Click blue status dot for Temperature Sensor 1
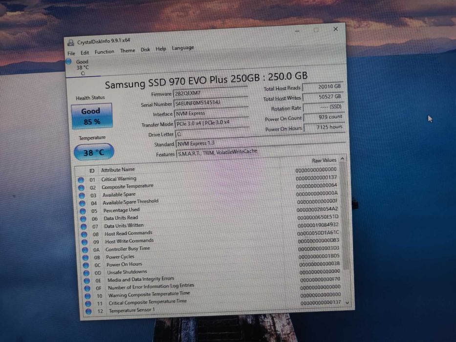The height and width of the screenshot is (342, 456). pyautogui.click(x=88, y=312)
